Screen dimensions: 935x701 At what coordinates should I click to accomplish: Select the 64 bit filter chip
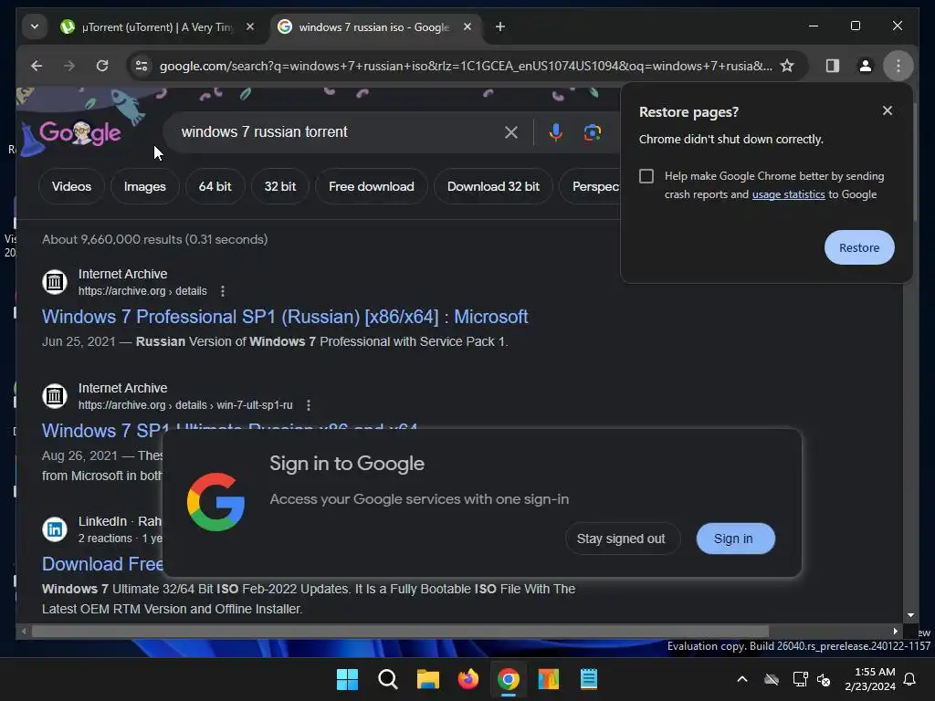coord(215,186)
